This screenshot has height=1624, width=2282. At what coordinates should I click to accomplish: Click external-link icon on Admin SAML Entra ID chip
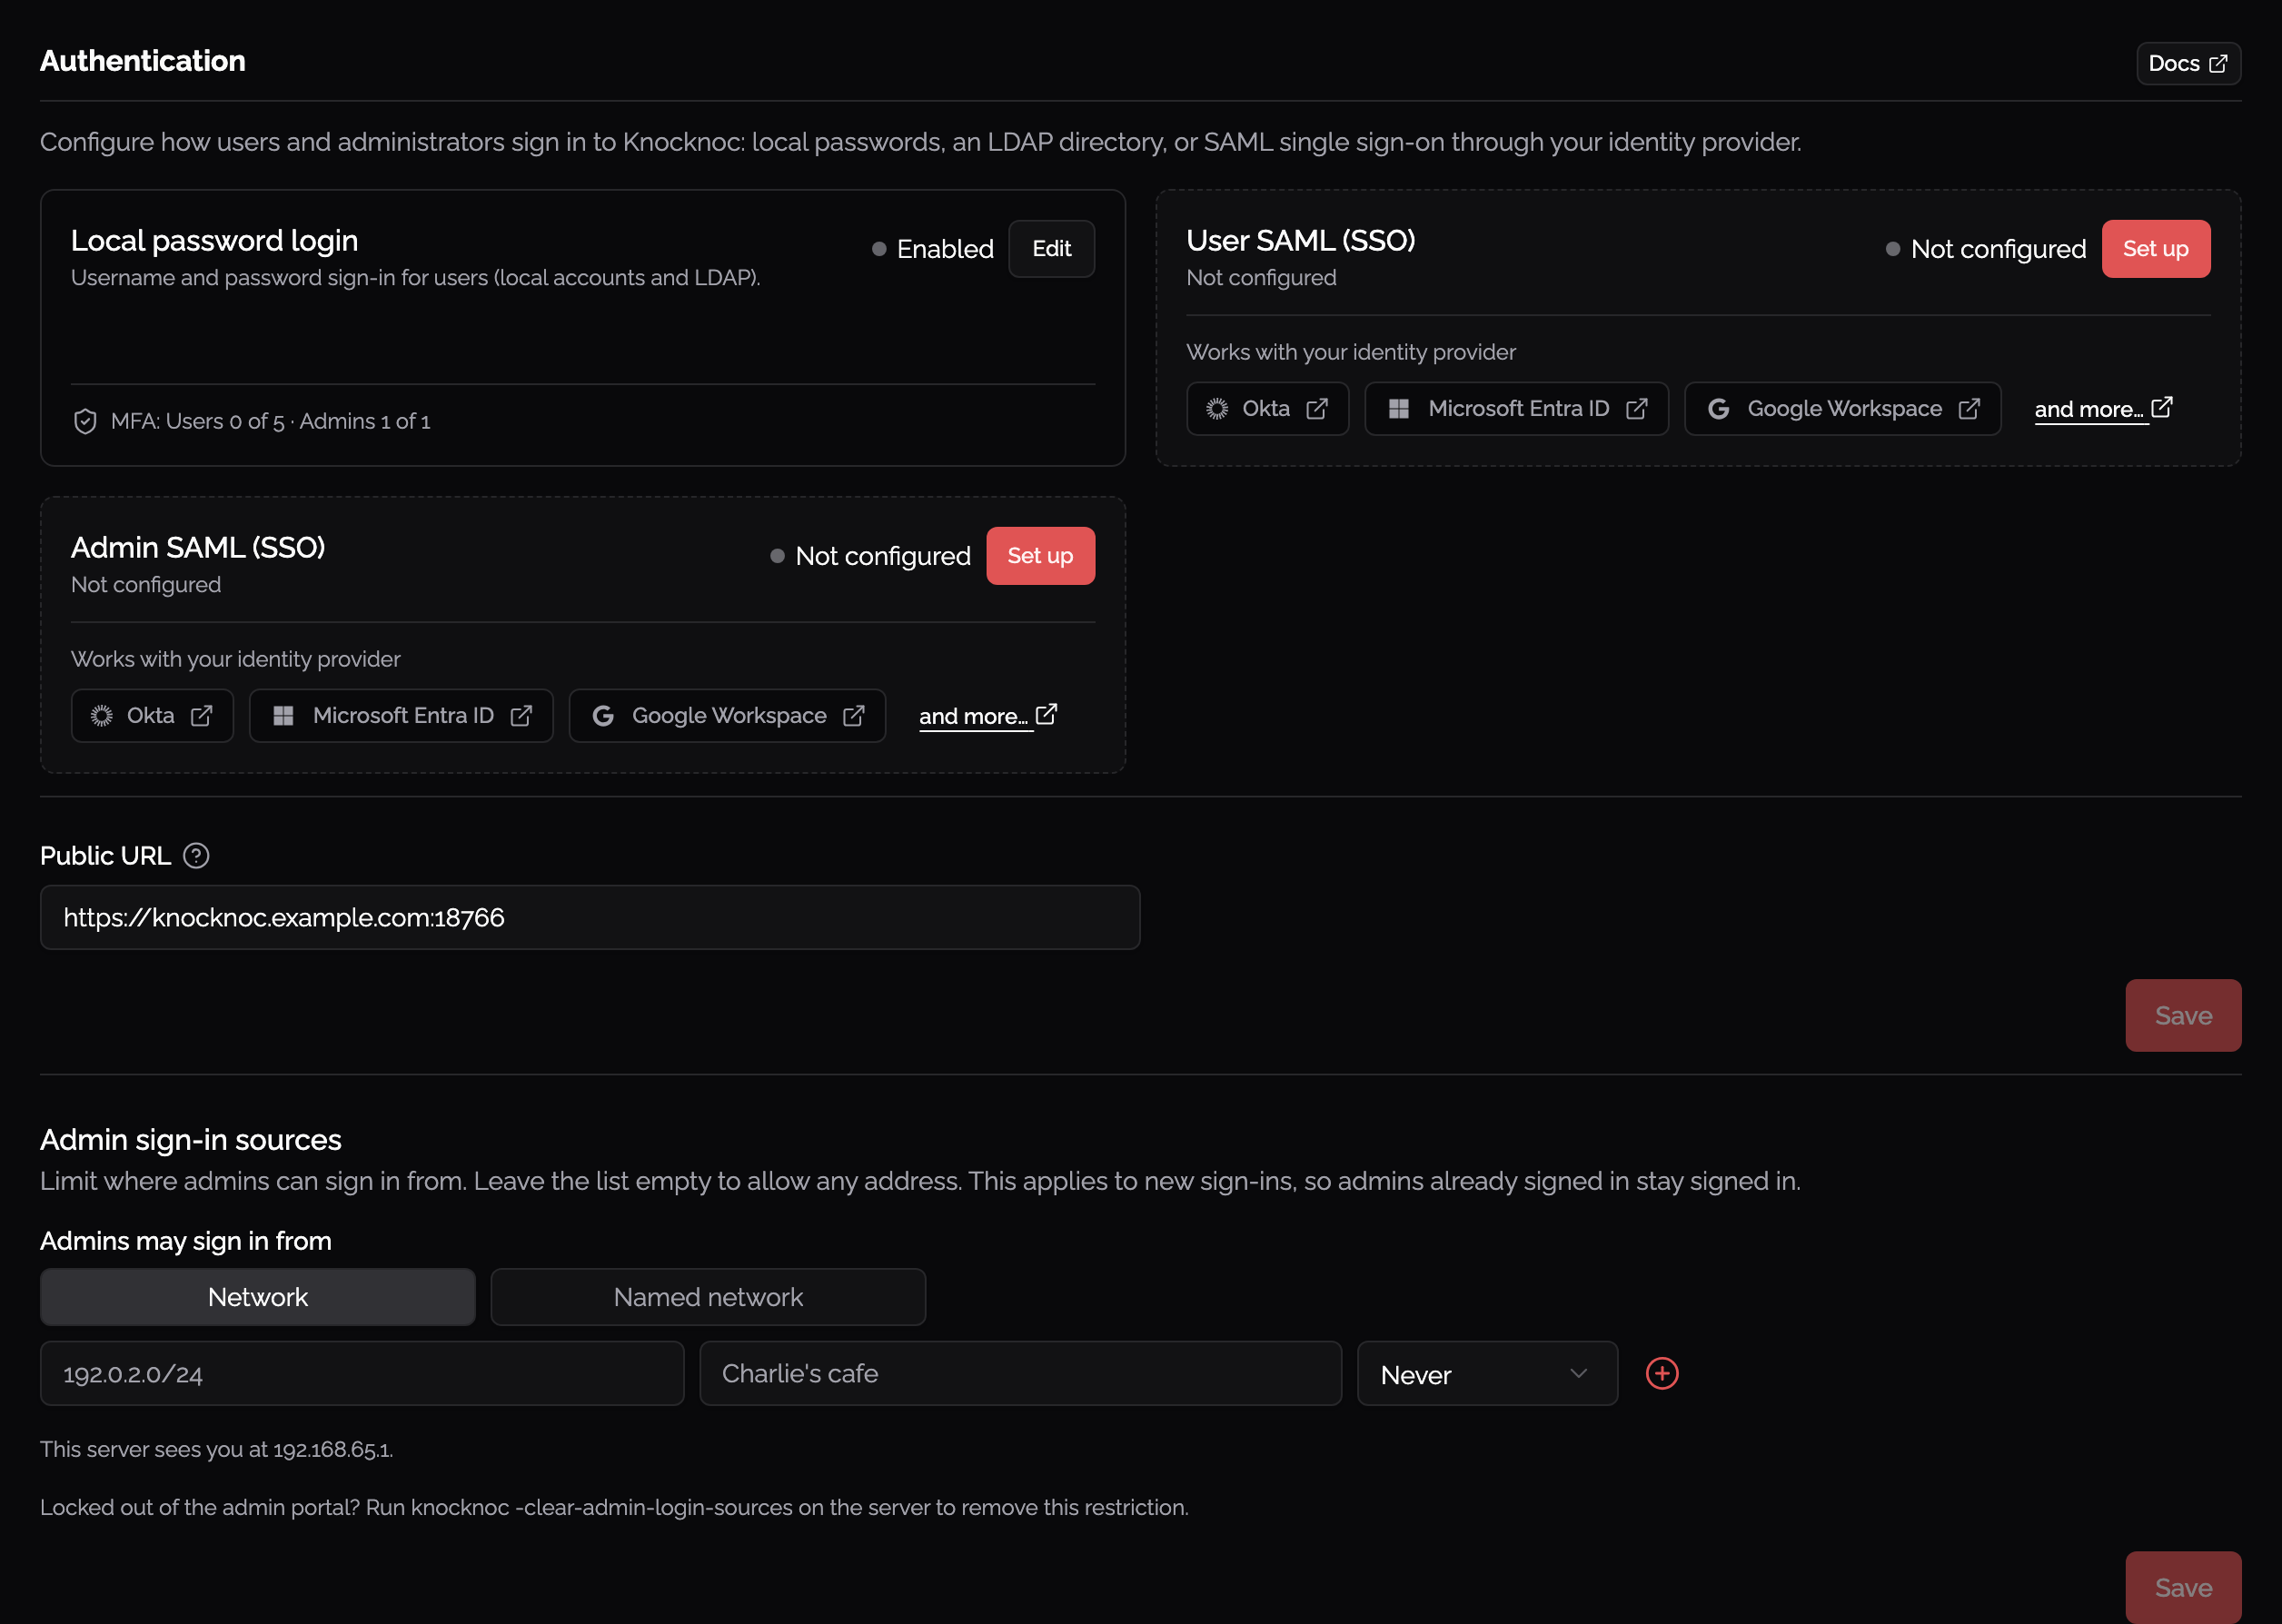tap(521, 715)
